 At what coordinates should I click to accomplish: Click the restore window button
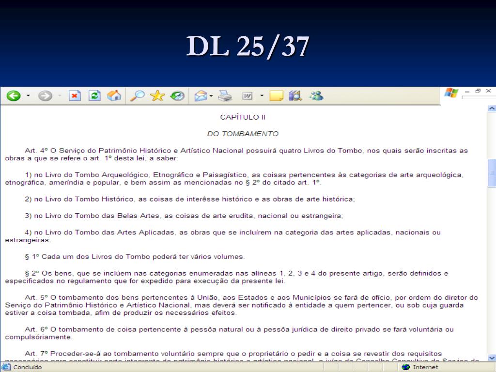pos(478,91)
